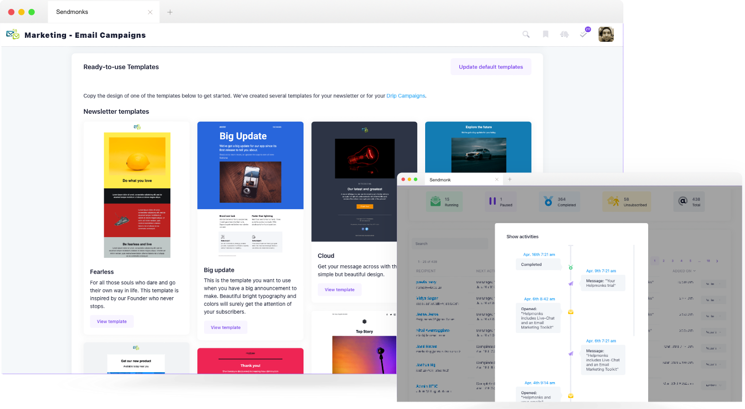The height and width of the screenshot is (409, 745).
Task: Click the Paused status icon
Action: (492, 201)
